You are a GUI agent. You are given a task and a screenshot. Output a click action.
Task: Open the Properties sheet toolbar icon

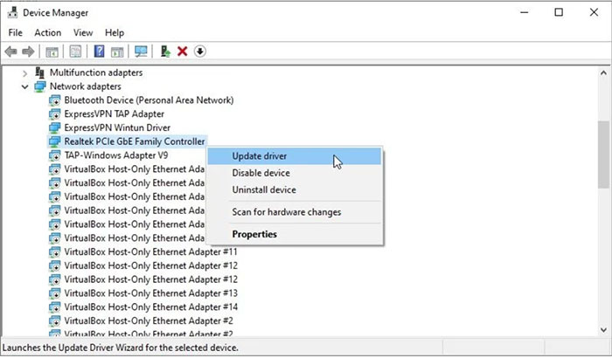(x=75, y=52)
